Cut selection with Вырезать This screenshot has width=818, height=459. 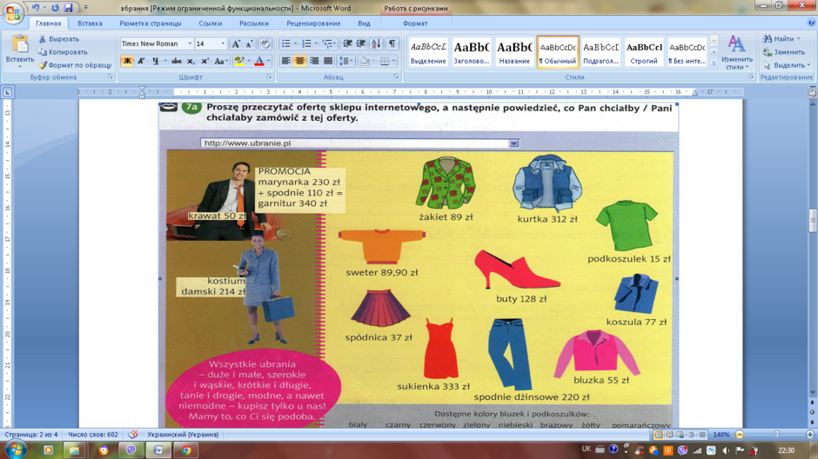[x=59, y=39]
